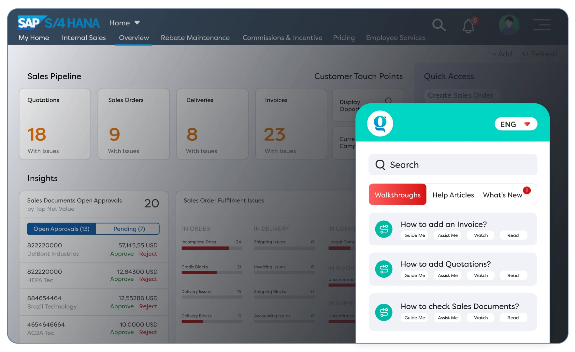Open the user profile avatar

point(509,25)
